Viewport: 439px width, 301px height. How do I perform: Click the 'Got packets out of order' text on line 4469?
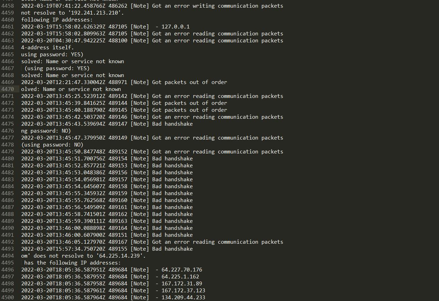click(x=190, y=82)
